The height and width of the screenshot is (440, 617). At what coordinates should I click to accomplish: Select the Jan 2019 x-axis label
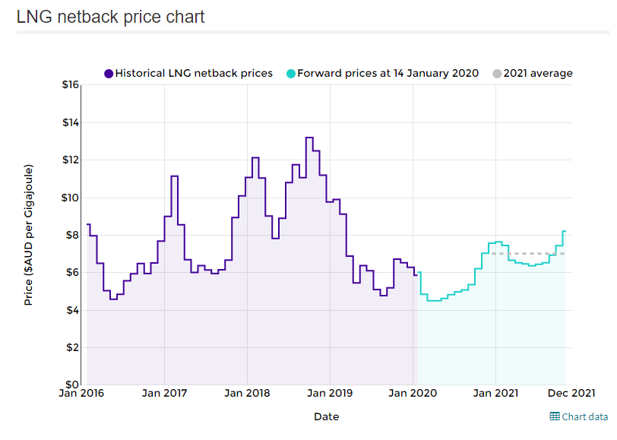330,393
